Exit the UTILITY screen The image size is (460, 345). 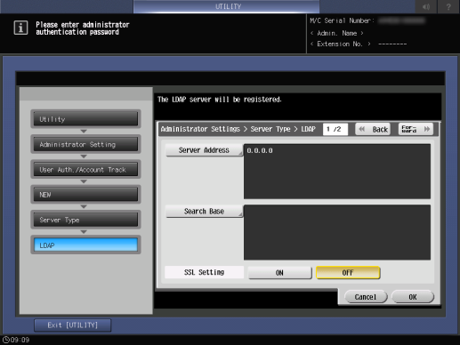(73, 325)
